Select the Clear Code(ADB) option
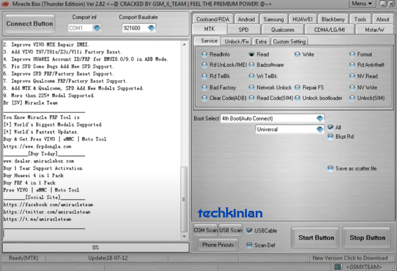 pyautogui.click(x=204, y=98)
